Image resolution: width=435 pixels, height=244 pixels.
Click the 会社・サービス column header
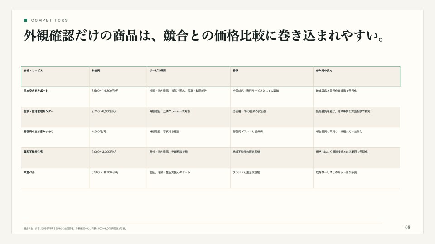(x=55, y=77)
